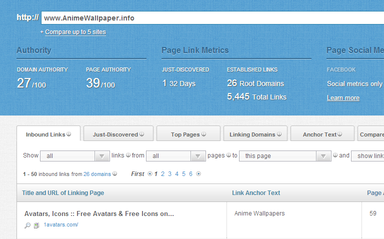Click the info icon beside Linking Domains

pos(279,134)
